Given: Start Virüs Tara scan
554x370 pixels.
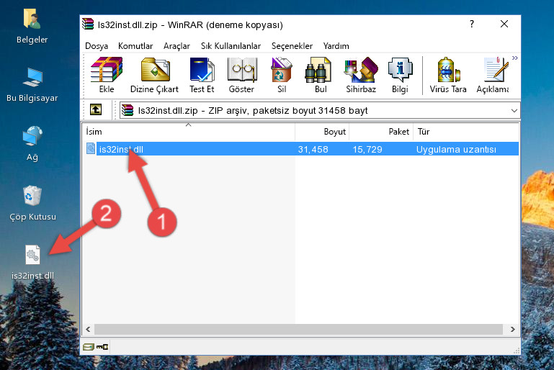Looking at the screenshot, I should tap(448, 75).
